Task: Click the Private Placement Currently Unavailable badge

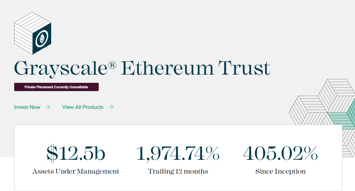Action: point(56,87)
